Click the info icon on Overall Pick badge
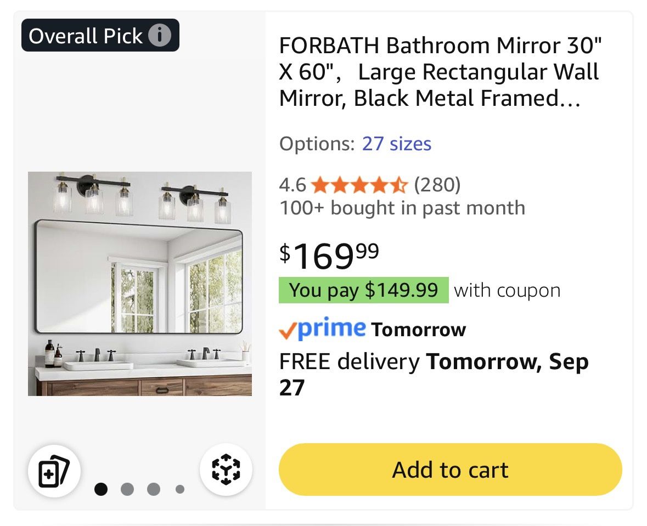Image resolution: width=647 pixels, height=526 pixels. click(160, 36)
